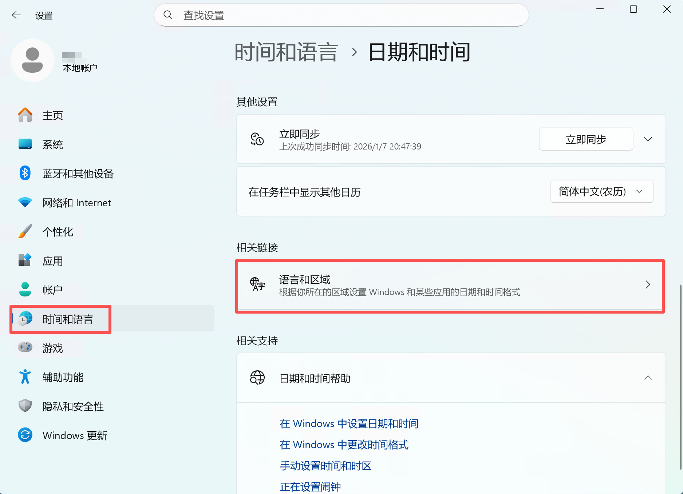Select the System sidebar icon

click(25, 144)
